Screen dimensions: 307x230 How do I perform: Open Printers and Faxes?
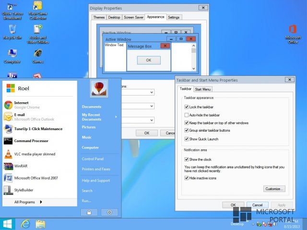96,169
